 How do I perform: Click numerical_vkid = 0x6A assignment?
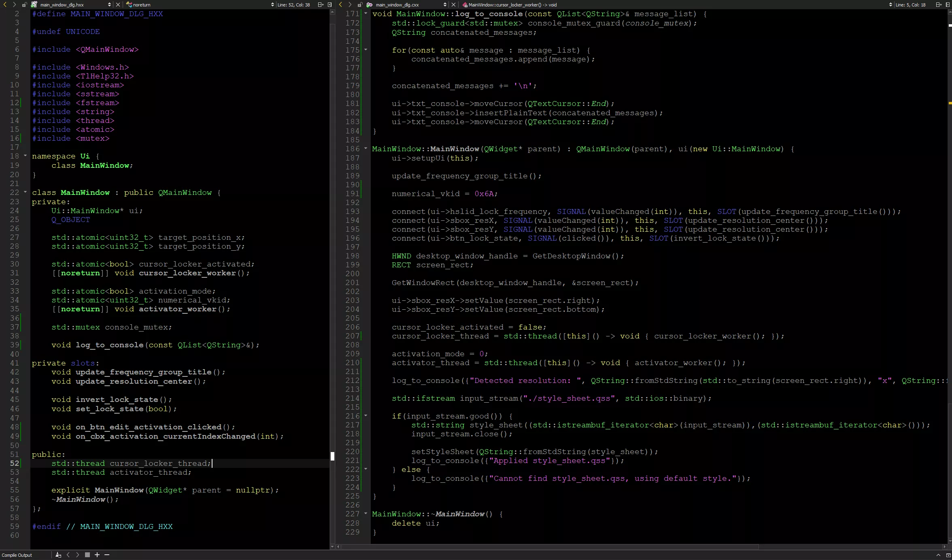445,194
